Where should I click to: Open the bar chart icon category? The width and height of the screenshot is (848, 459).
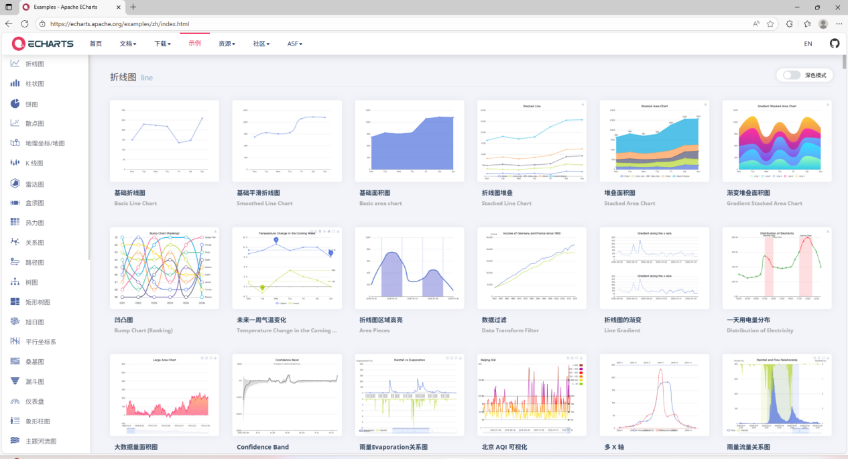(15, 84)
